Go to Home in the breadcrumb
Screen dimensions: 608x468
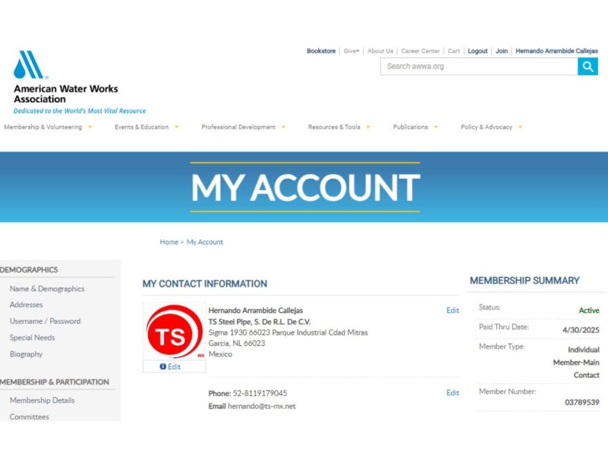pos(169,242)
